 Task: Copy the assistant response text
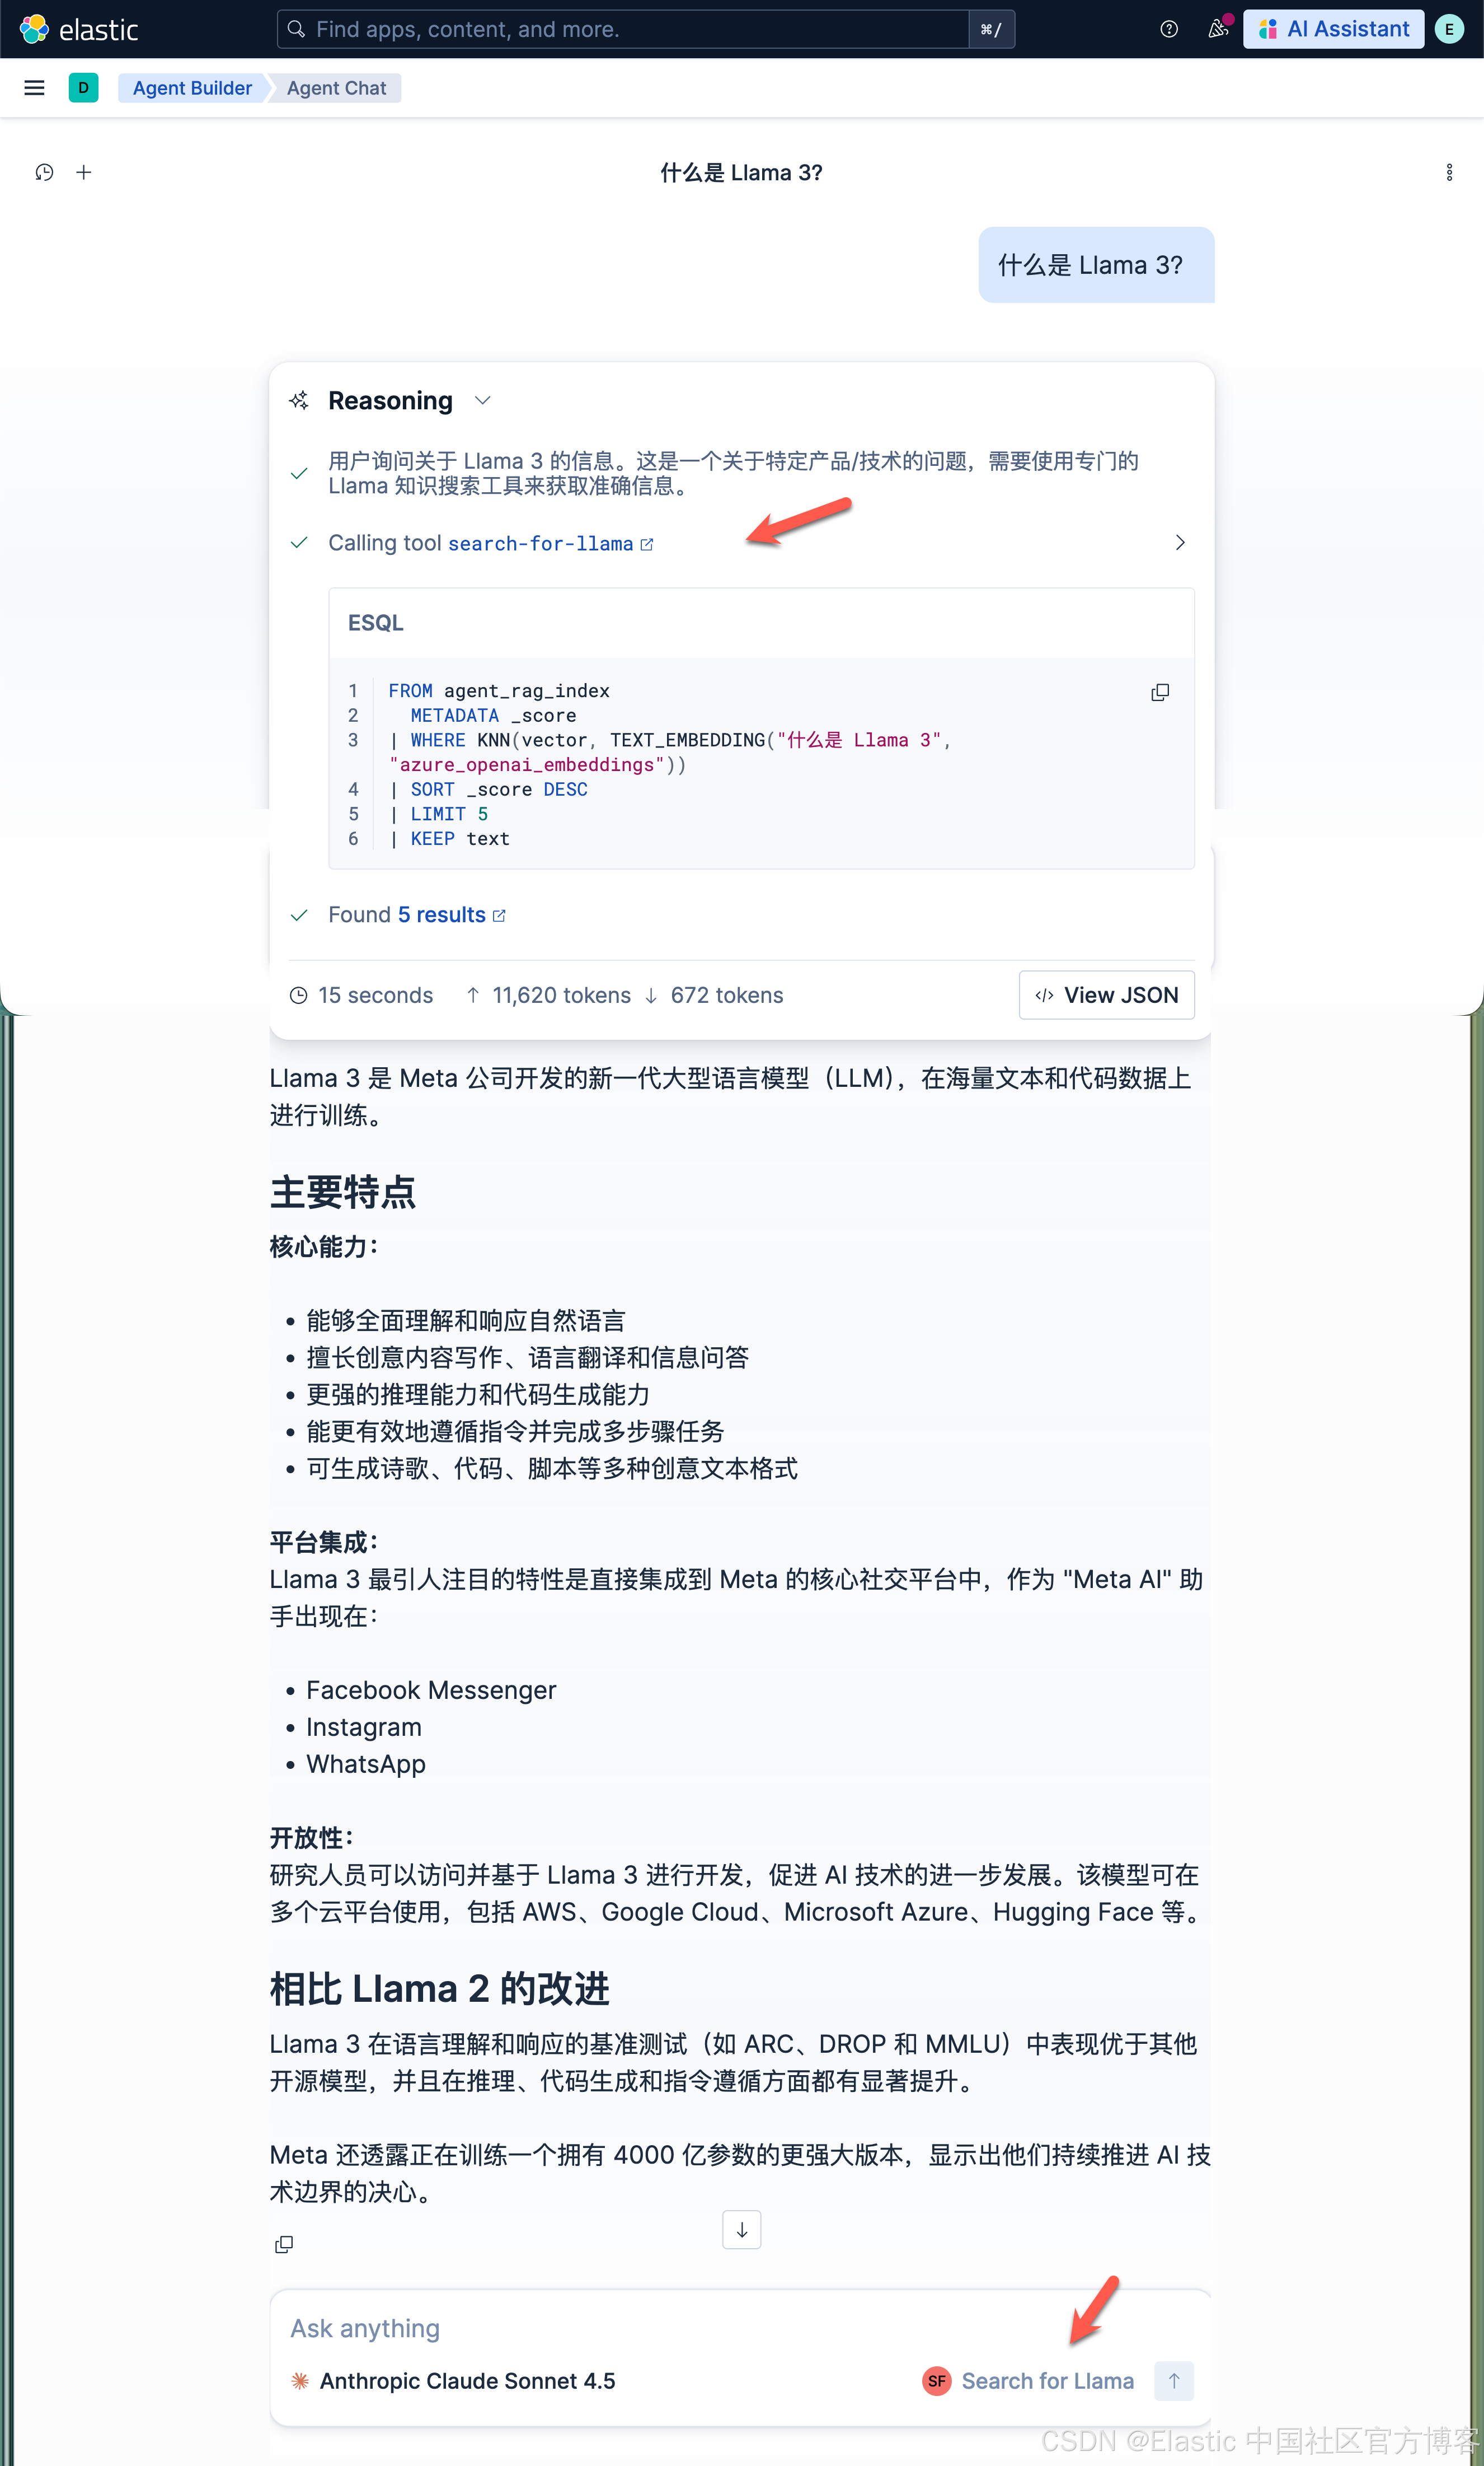tap(284, 2244)
